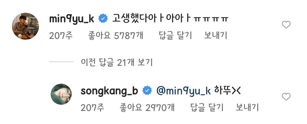Screen dimensions: 307x124
Task: View the 좋아요 5787개 likes list
Action: [116, 36]
